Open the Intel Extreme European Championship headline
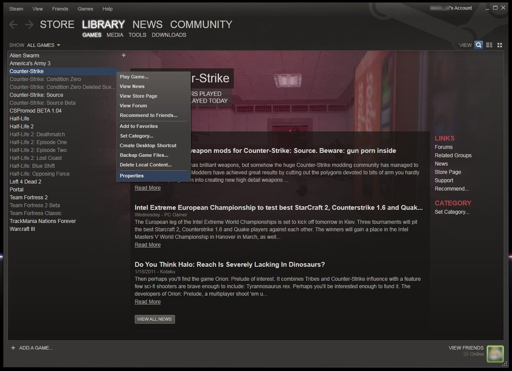Viewport: 512px width, 371px height. pyautogui.click(x=279, y=208)
